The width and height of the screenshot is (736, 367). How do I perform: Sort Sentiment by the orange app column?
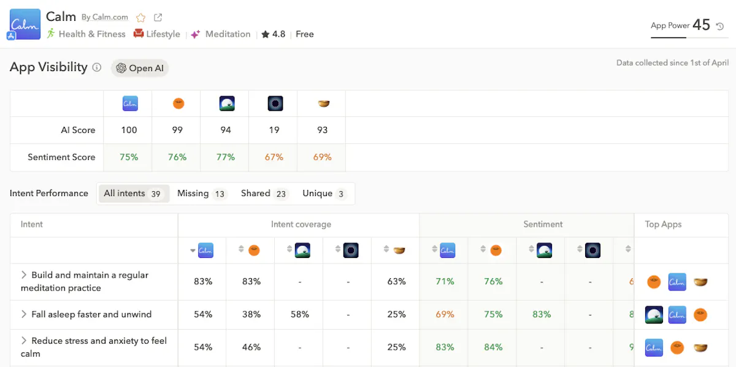tap(483, 250)
